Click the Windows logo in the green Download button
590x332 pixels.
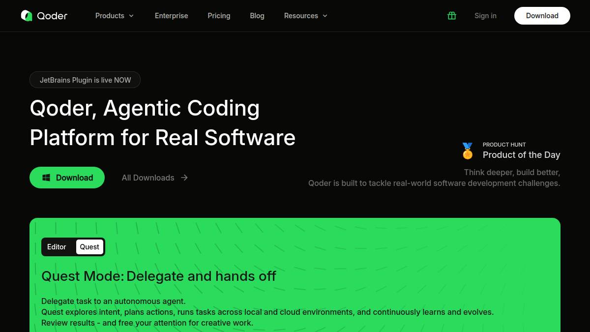coord(46,178)
